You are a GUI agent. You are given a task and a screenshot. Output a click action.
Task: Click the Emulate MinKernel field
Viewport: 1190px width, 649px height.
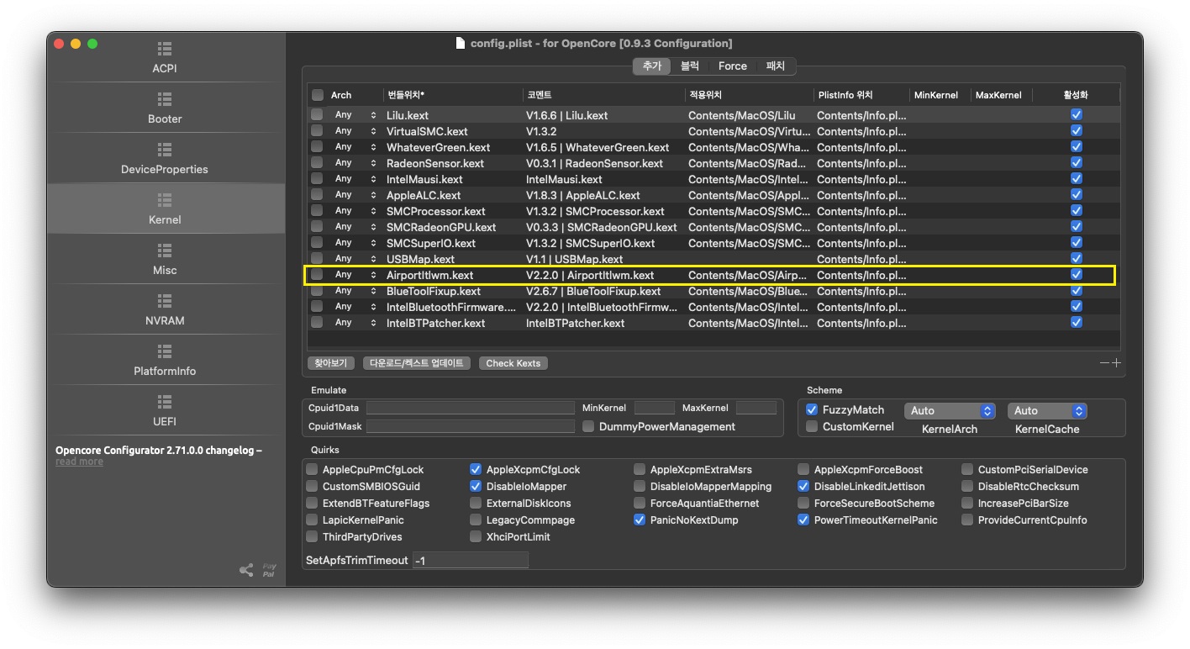click(x=655, y=408)
